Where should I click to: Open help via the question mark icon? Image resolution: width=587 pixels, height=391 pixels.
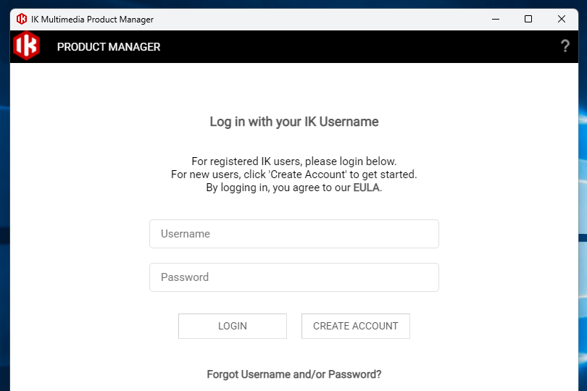point(565,46)
